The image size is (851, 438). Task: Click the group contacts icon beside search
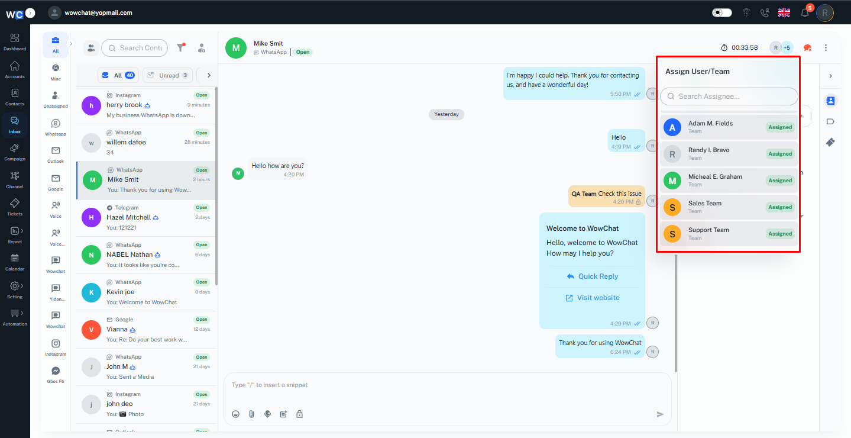(x=91, y=48)
